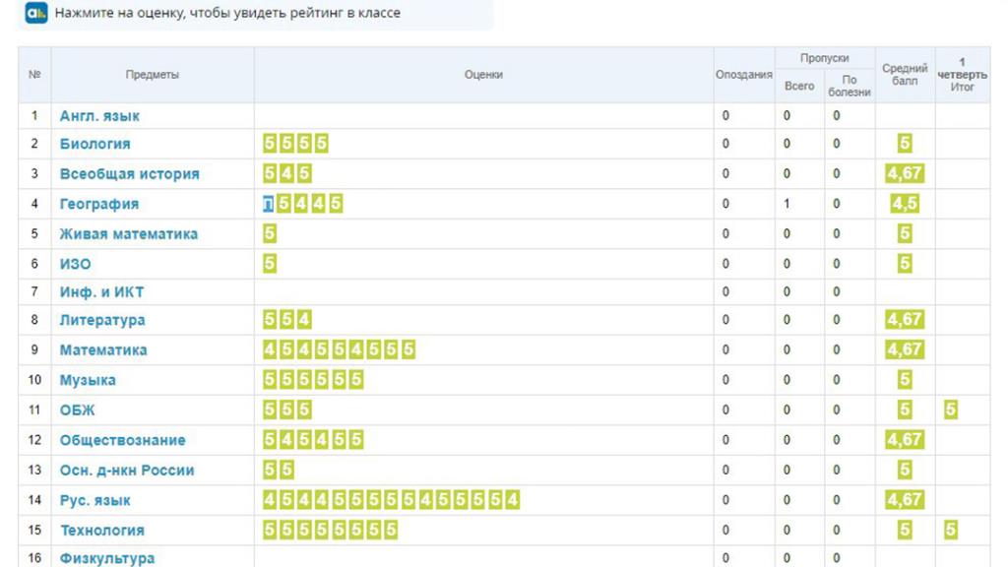Click the last grade 4 in Рус. язык row
The width and height of the screenshot is (1008, 567).
coord(512,500)
